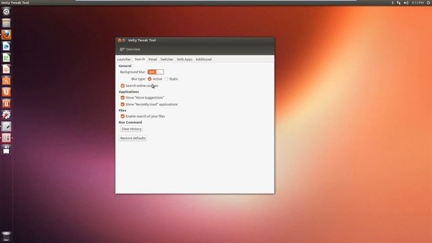Open Ubuntu Software Center launcher icon
The height and width of the screenshot is (243, 432).
point(6,81)
